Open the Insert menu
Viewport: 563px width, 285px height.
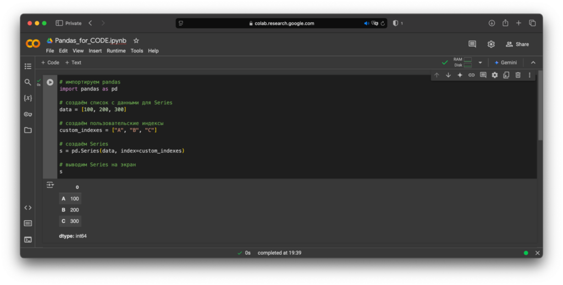95,51
